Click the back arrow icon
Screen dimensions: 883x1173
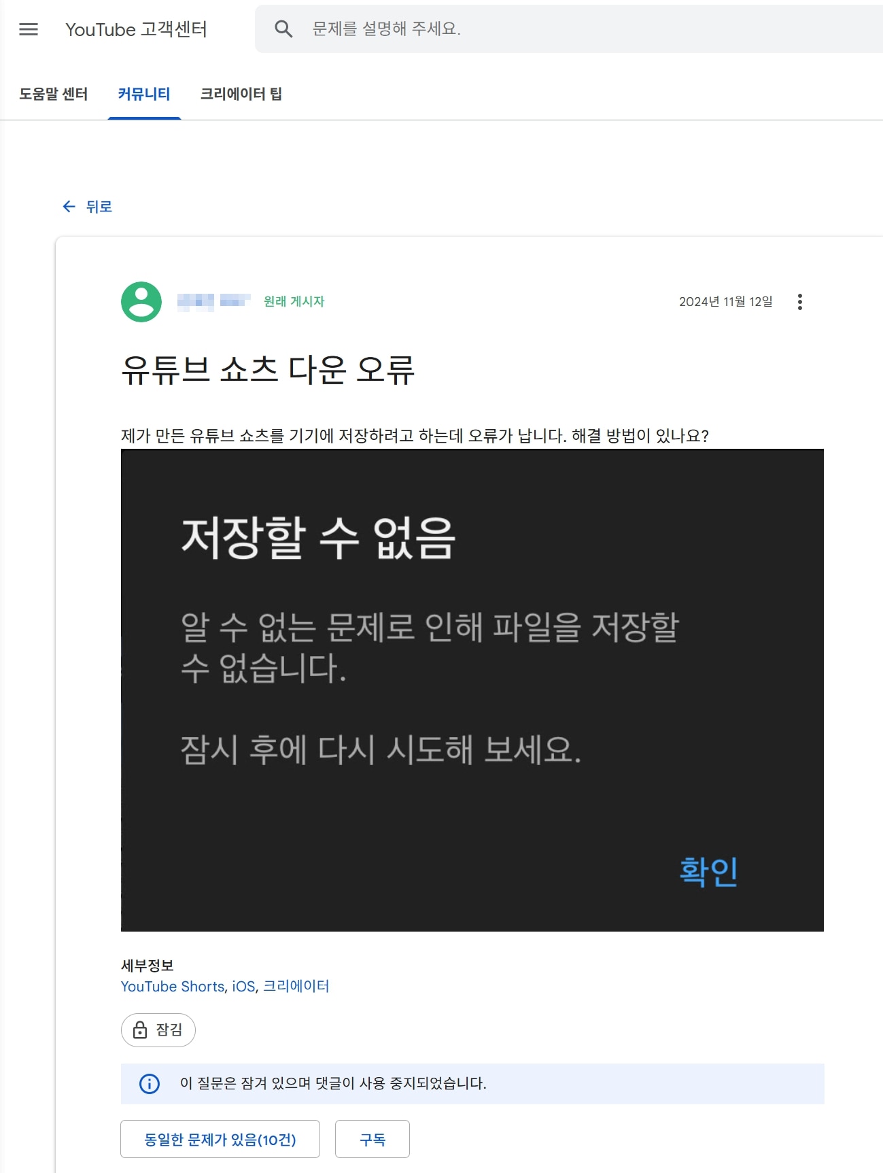pyautogui.click(x=69, y=207)
